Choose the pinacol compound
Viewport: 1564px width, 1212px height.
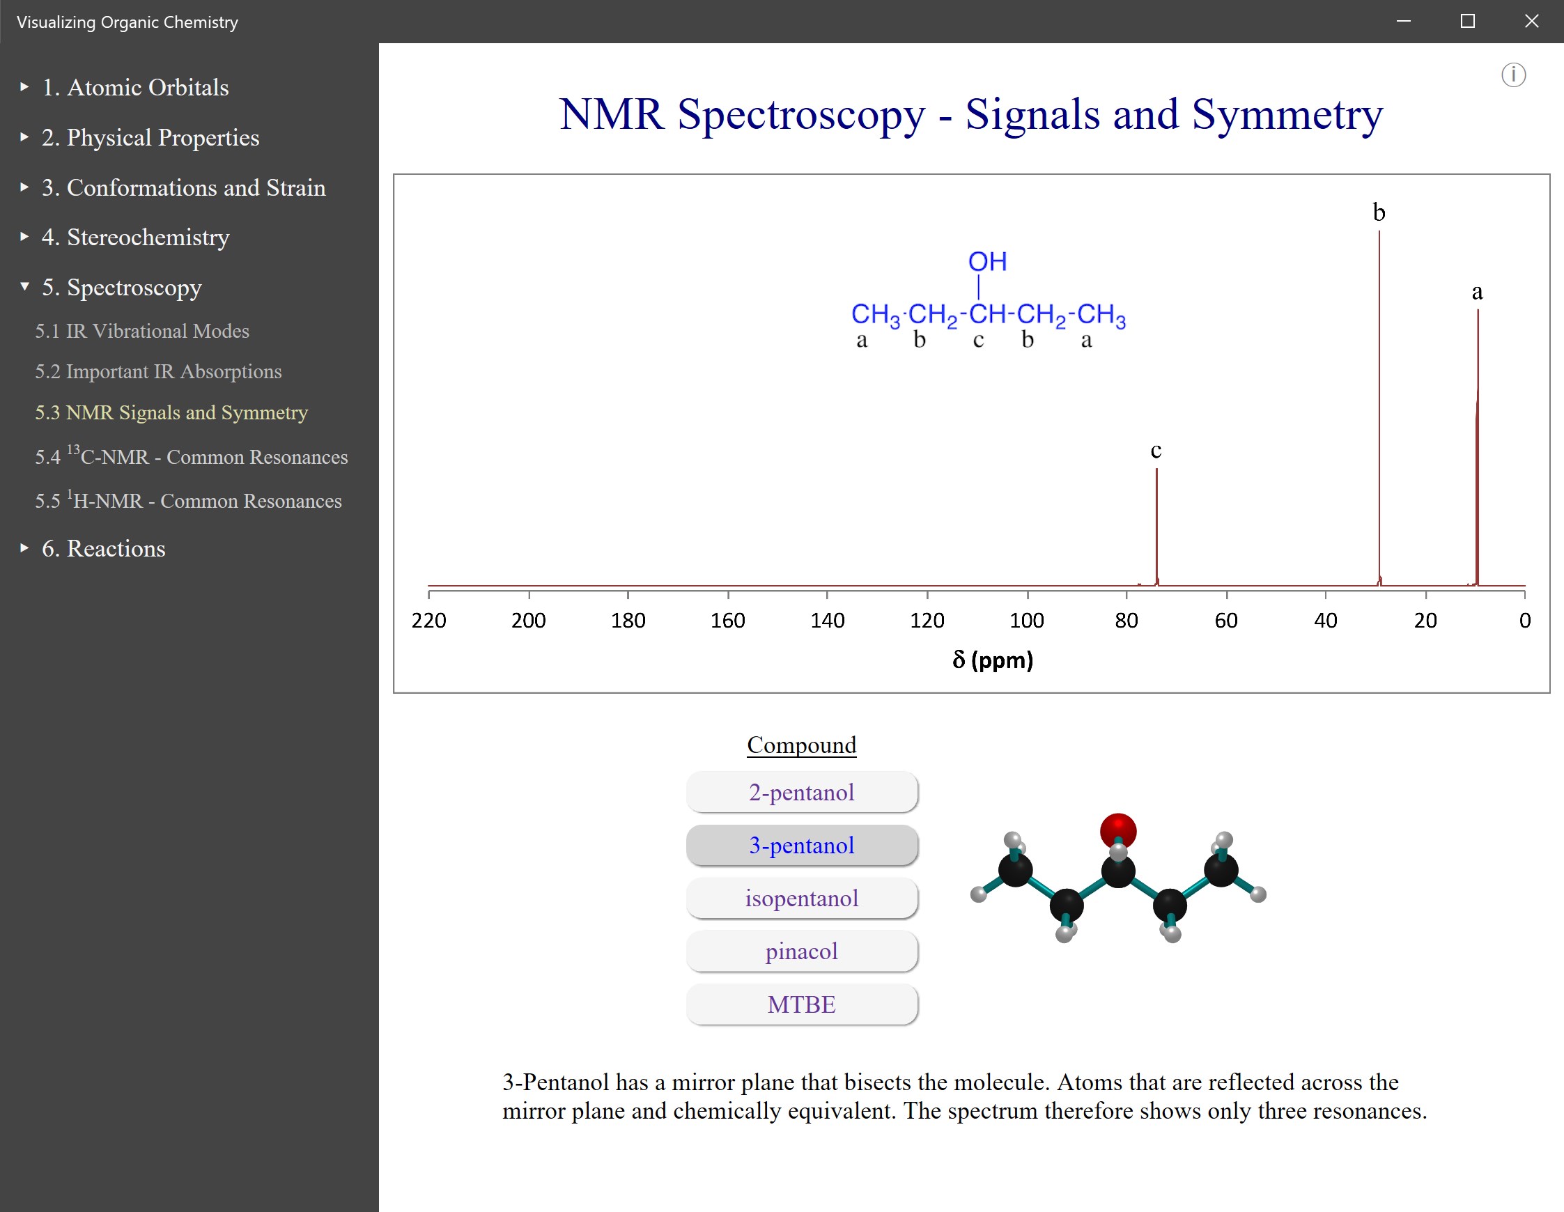(x=801, y=951)
